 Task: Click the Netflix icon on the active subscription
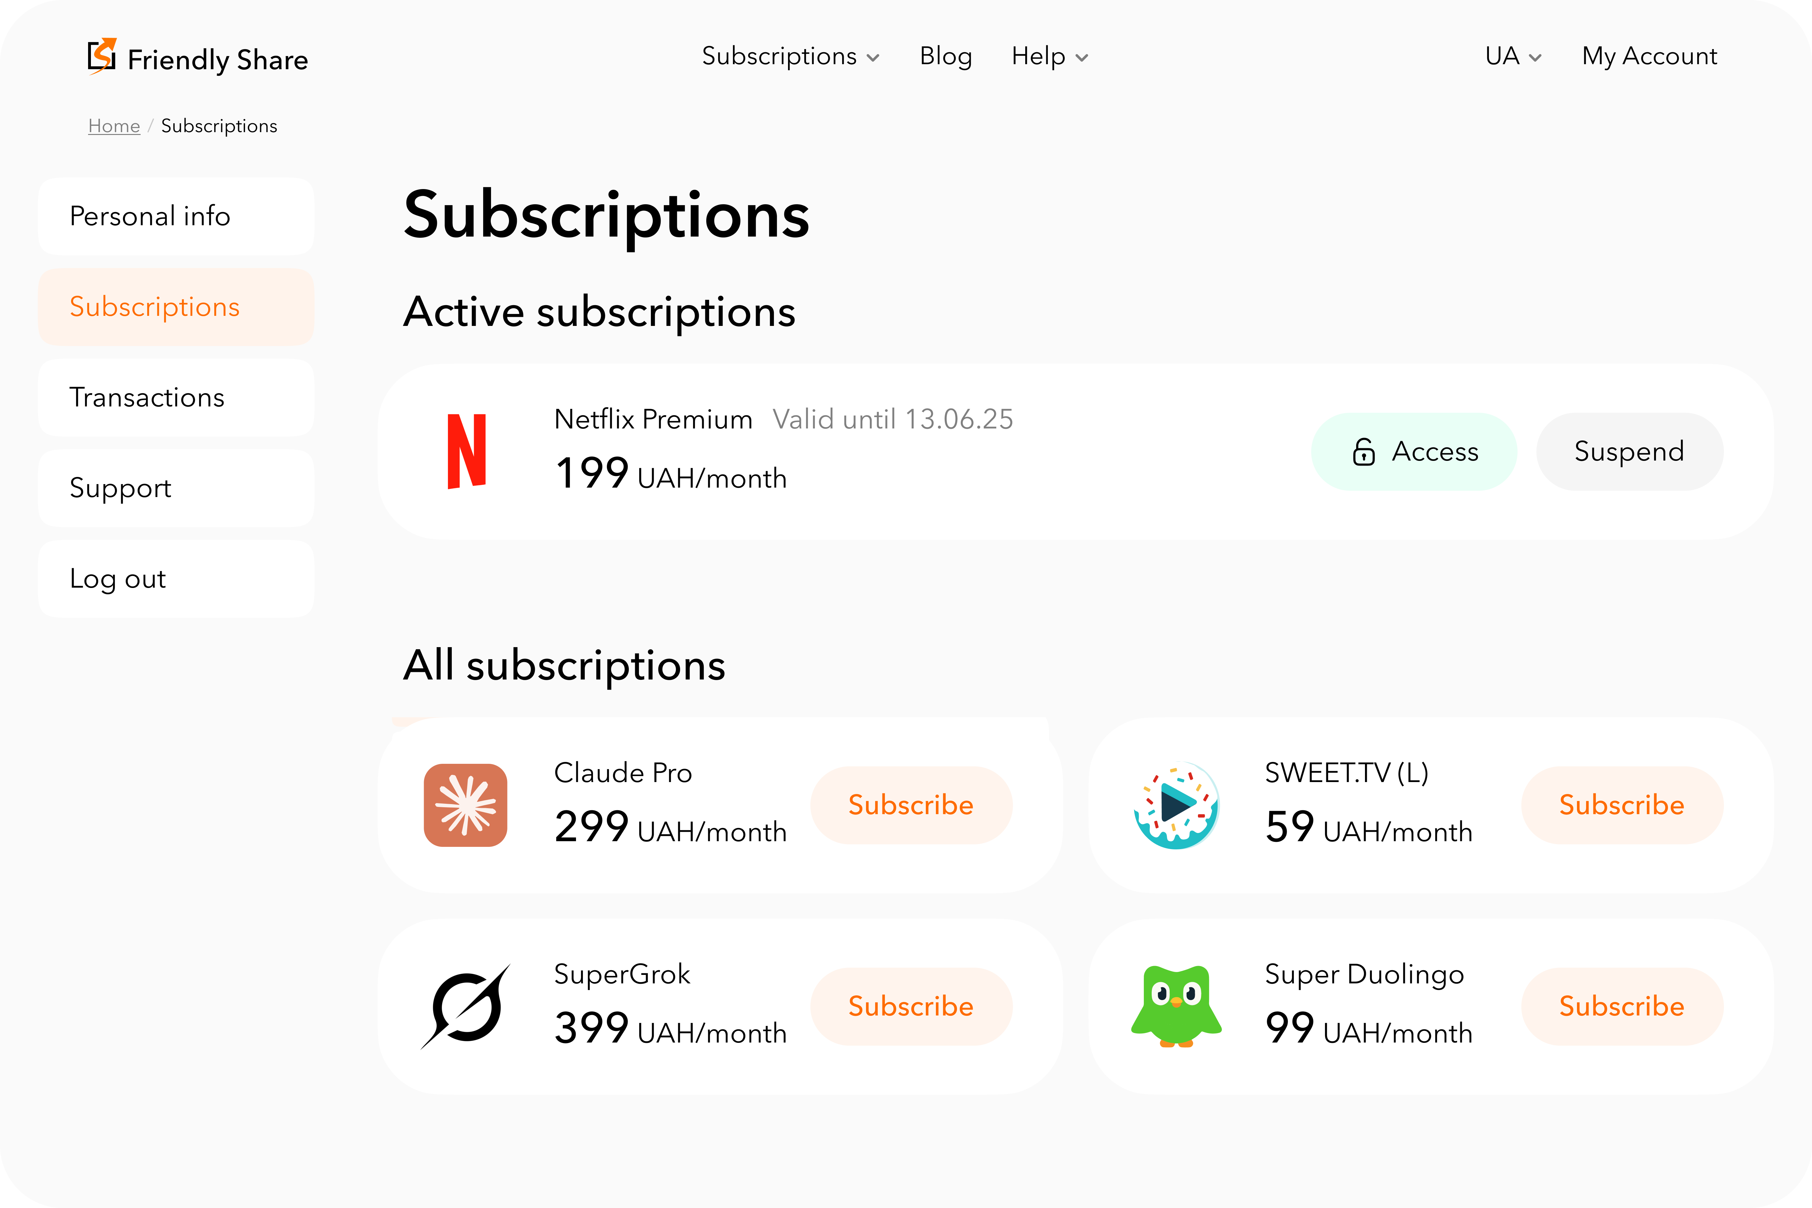(x=466, y=451)
